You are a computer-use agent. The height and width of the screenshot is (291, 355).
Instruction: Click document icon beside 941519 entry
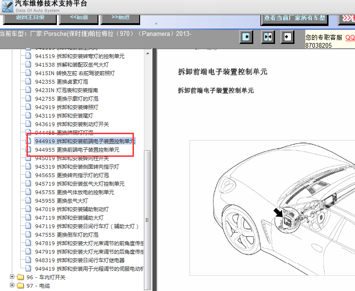[28, 56]
